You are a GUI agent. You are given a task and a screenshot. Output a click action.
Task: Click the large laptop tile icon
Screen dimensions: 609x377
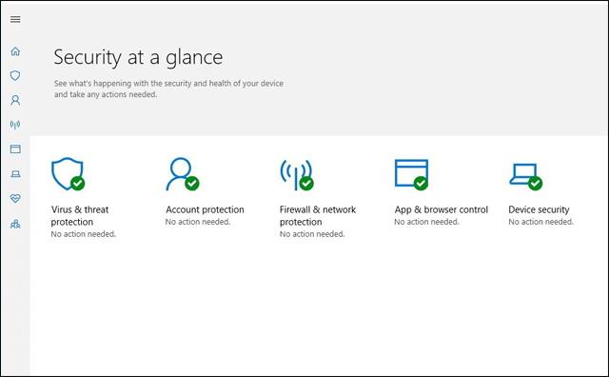tap(526, 176)
